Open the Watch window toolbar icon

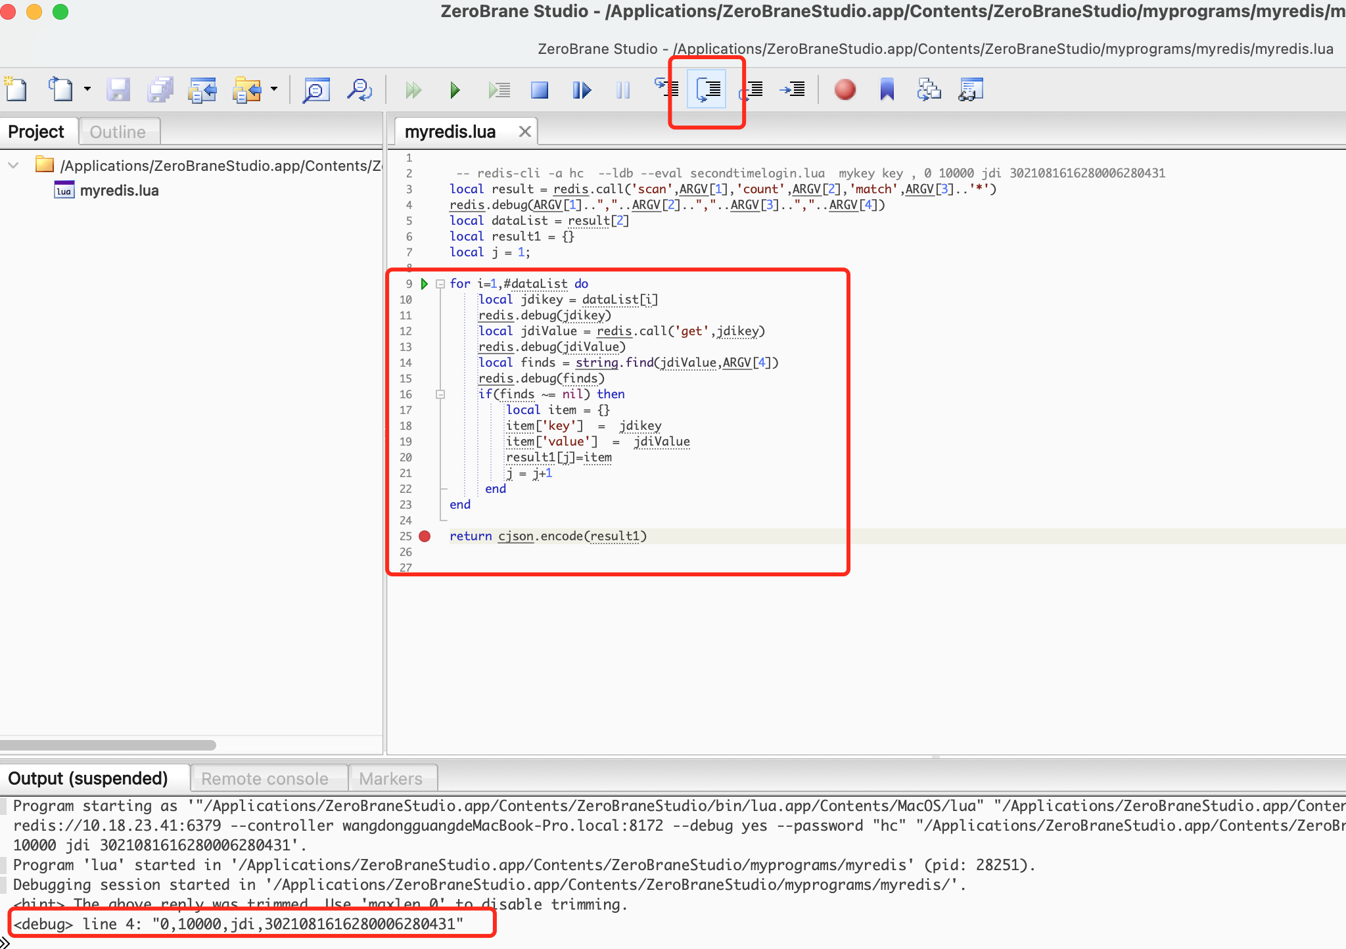pos(971,89)
